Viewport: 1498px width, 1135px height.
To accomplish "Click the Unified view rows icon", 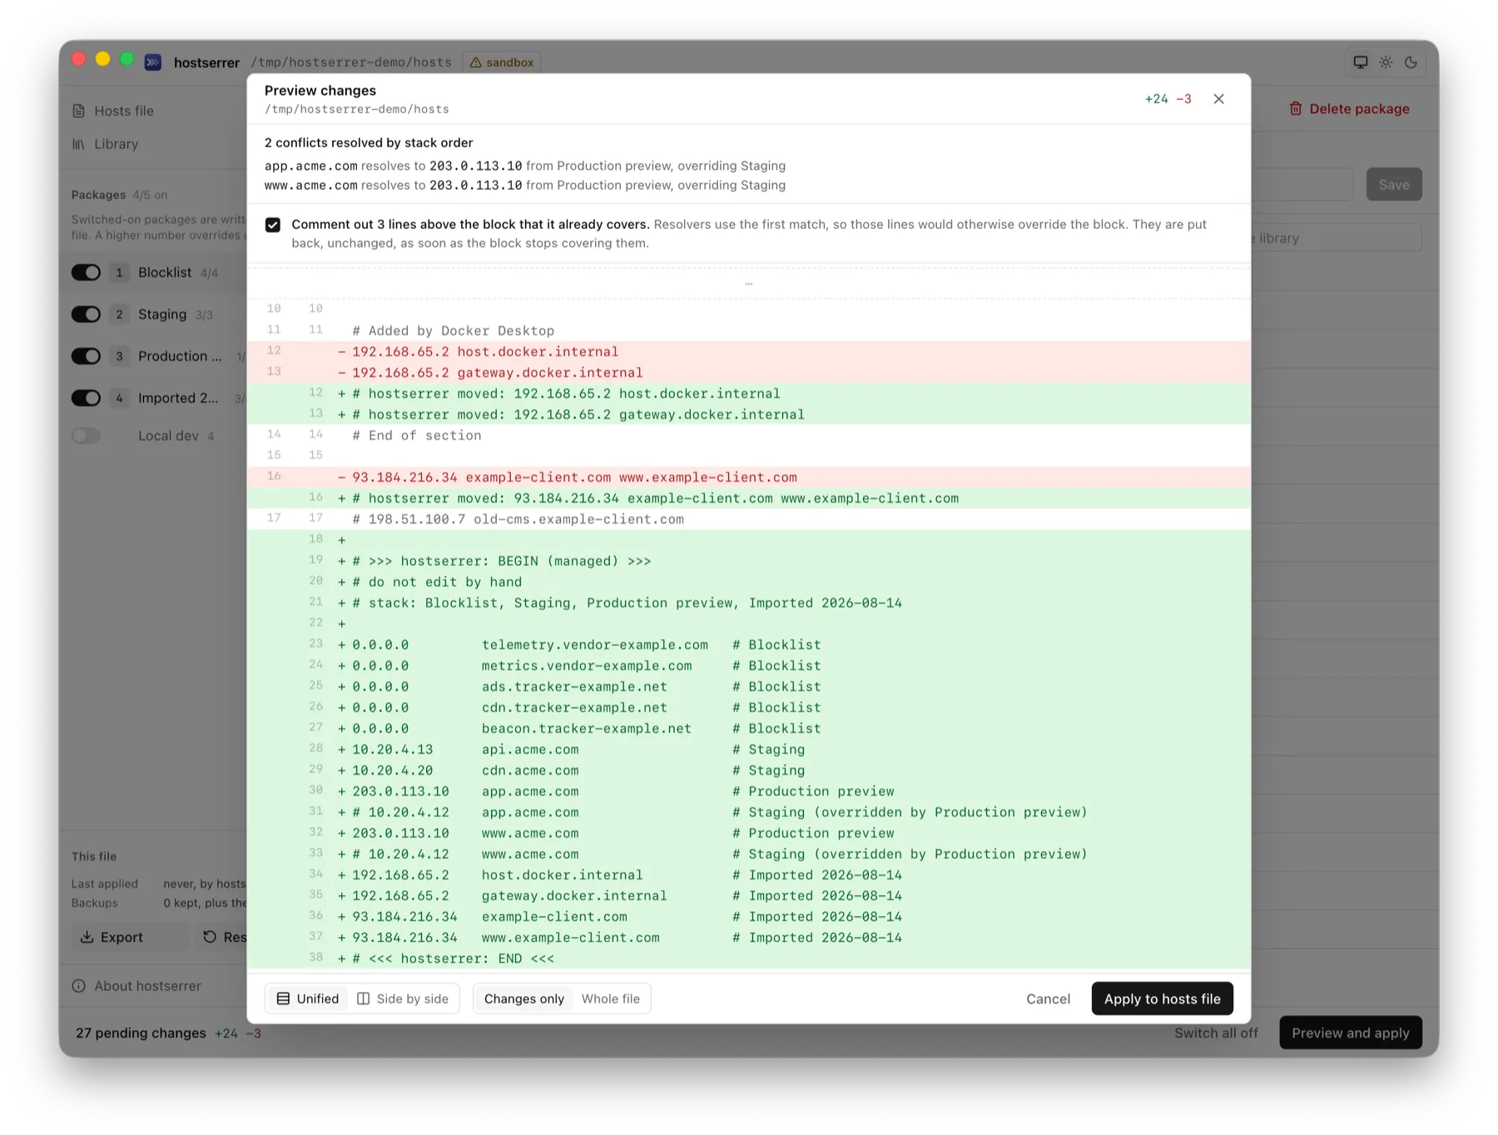I will point(283,999).
